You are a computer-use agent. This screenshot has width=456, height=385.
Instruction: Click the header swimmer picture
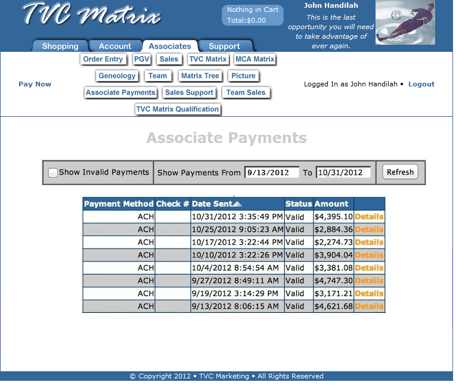point(405,23)
